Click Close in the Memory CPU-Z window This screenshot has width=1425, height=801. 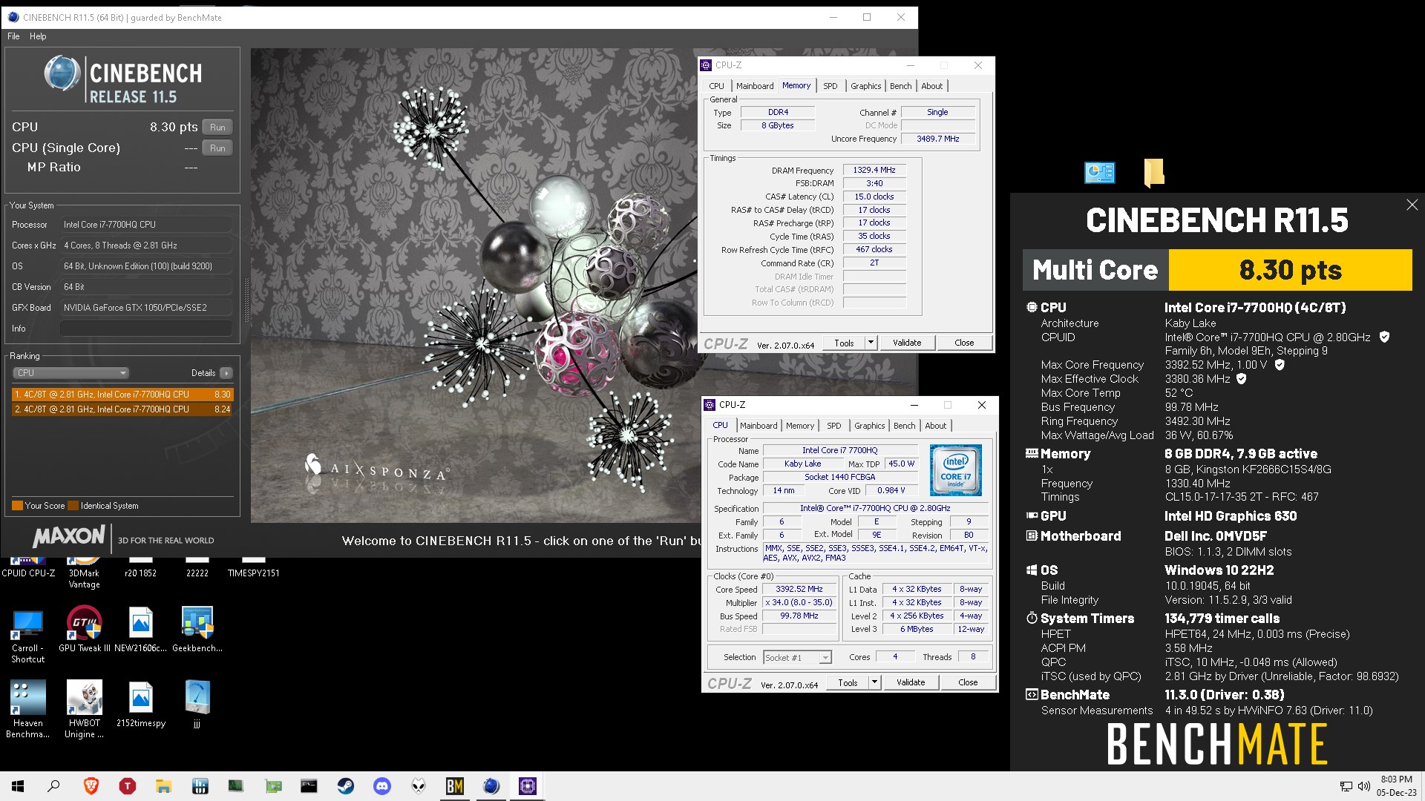point(964,343)
